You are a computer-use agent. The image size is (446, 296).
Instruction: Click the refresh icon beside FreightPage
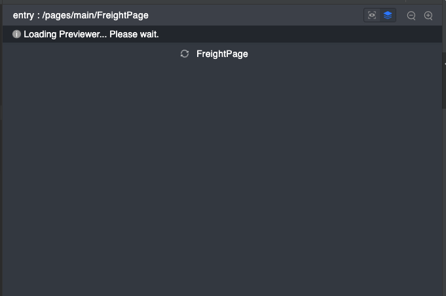(185, 54)
